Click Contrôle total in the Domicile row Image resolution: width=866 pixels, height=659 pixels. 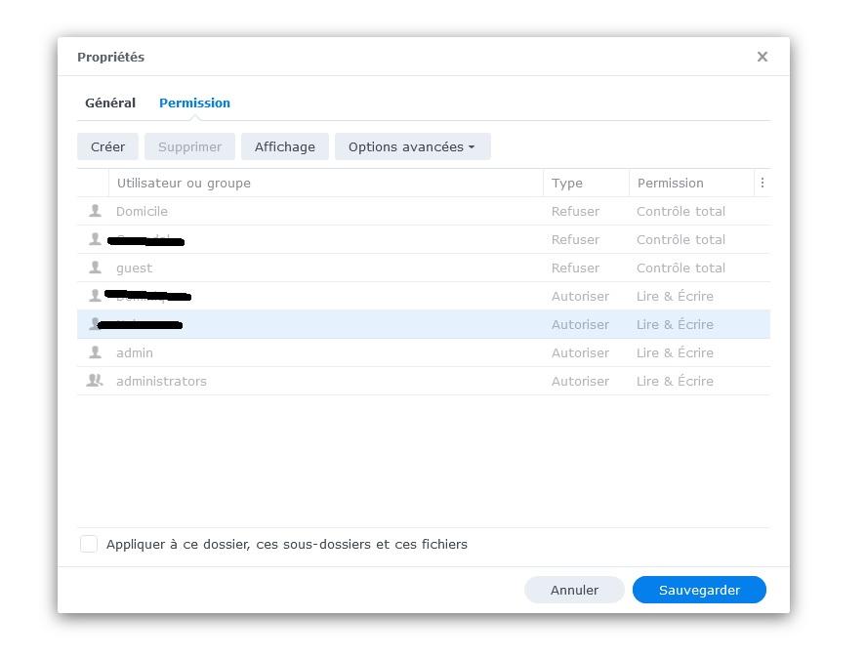click(680, 211)
